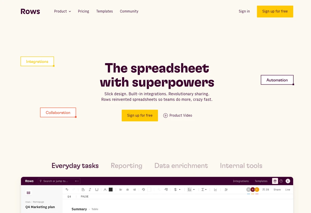Click the 'Homepage' breadcrumb in the sidebar
Viewport: 311px width, 213px height.
click(38, 202)
